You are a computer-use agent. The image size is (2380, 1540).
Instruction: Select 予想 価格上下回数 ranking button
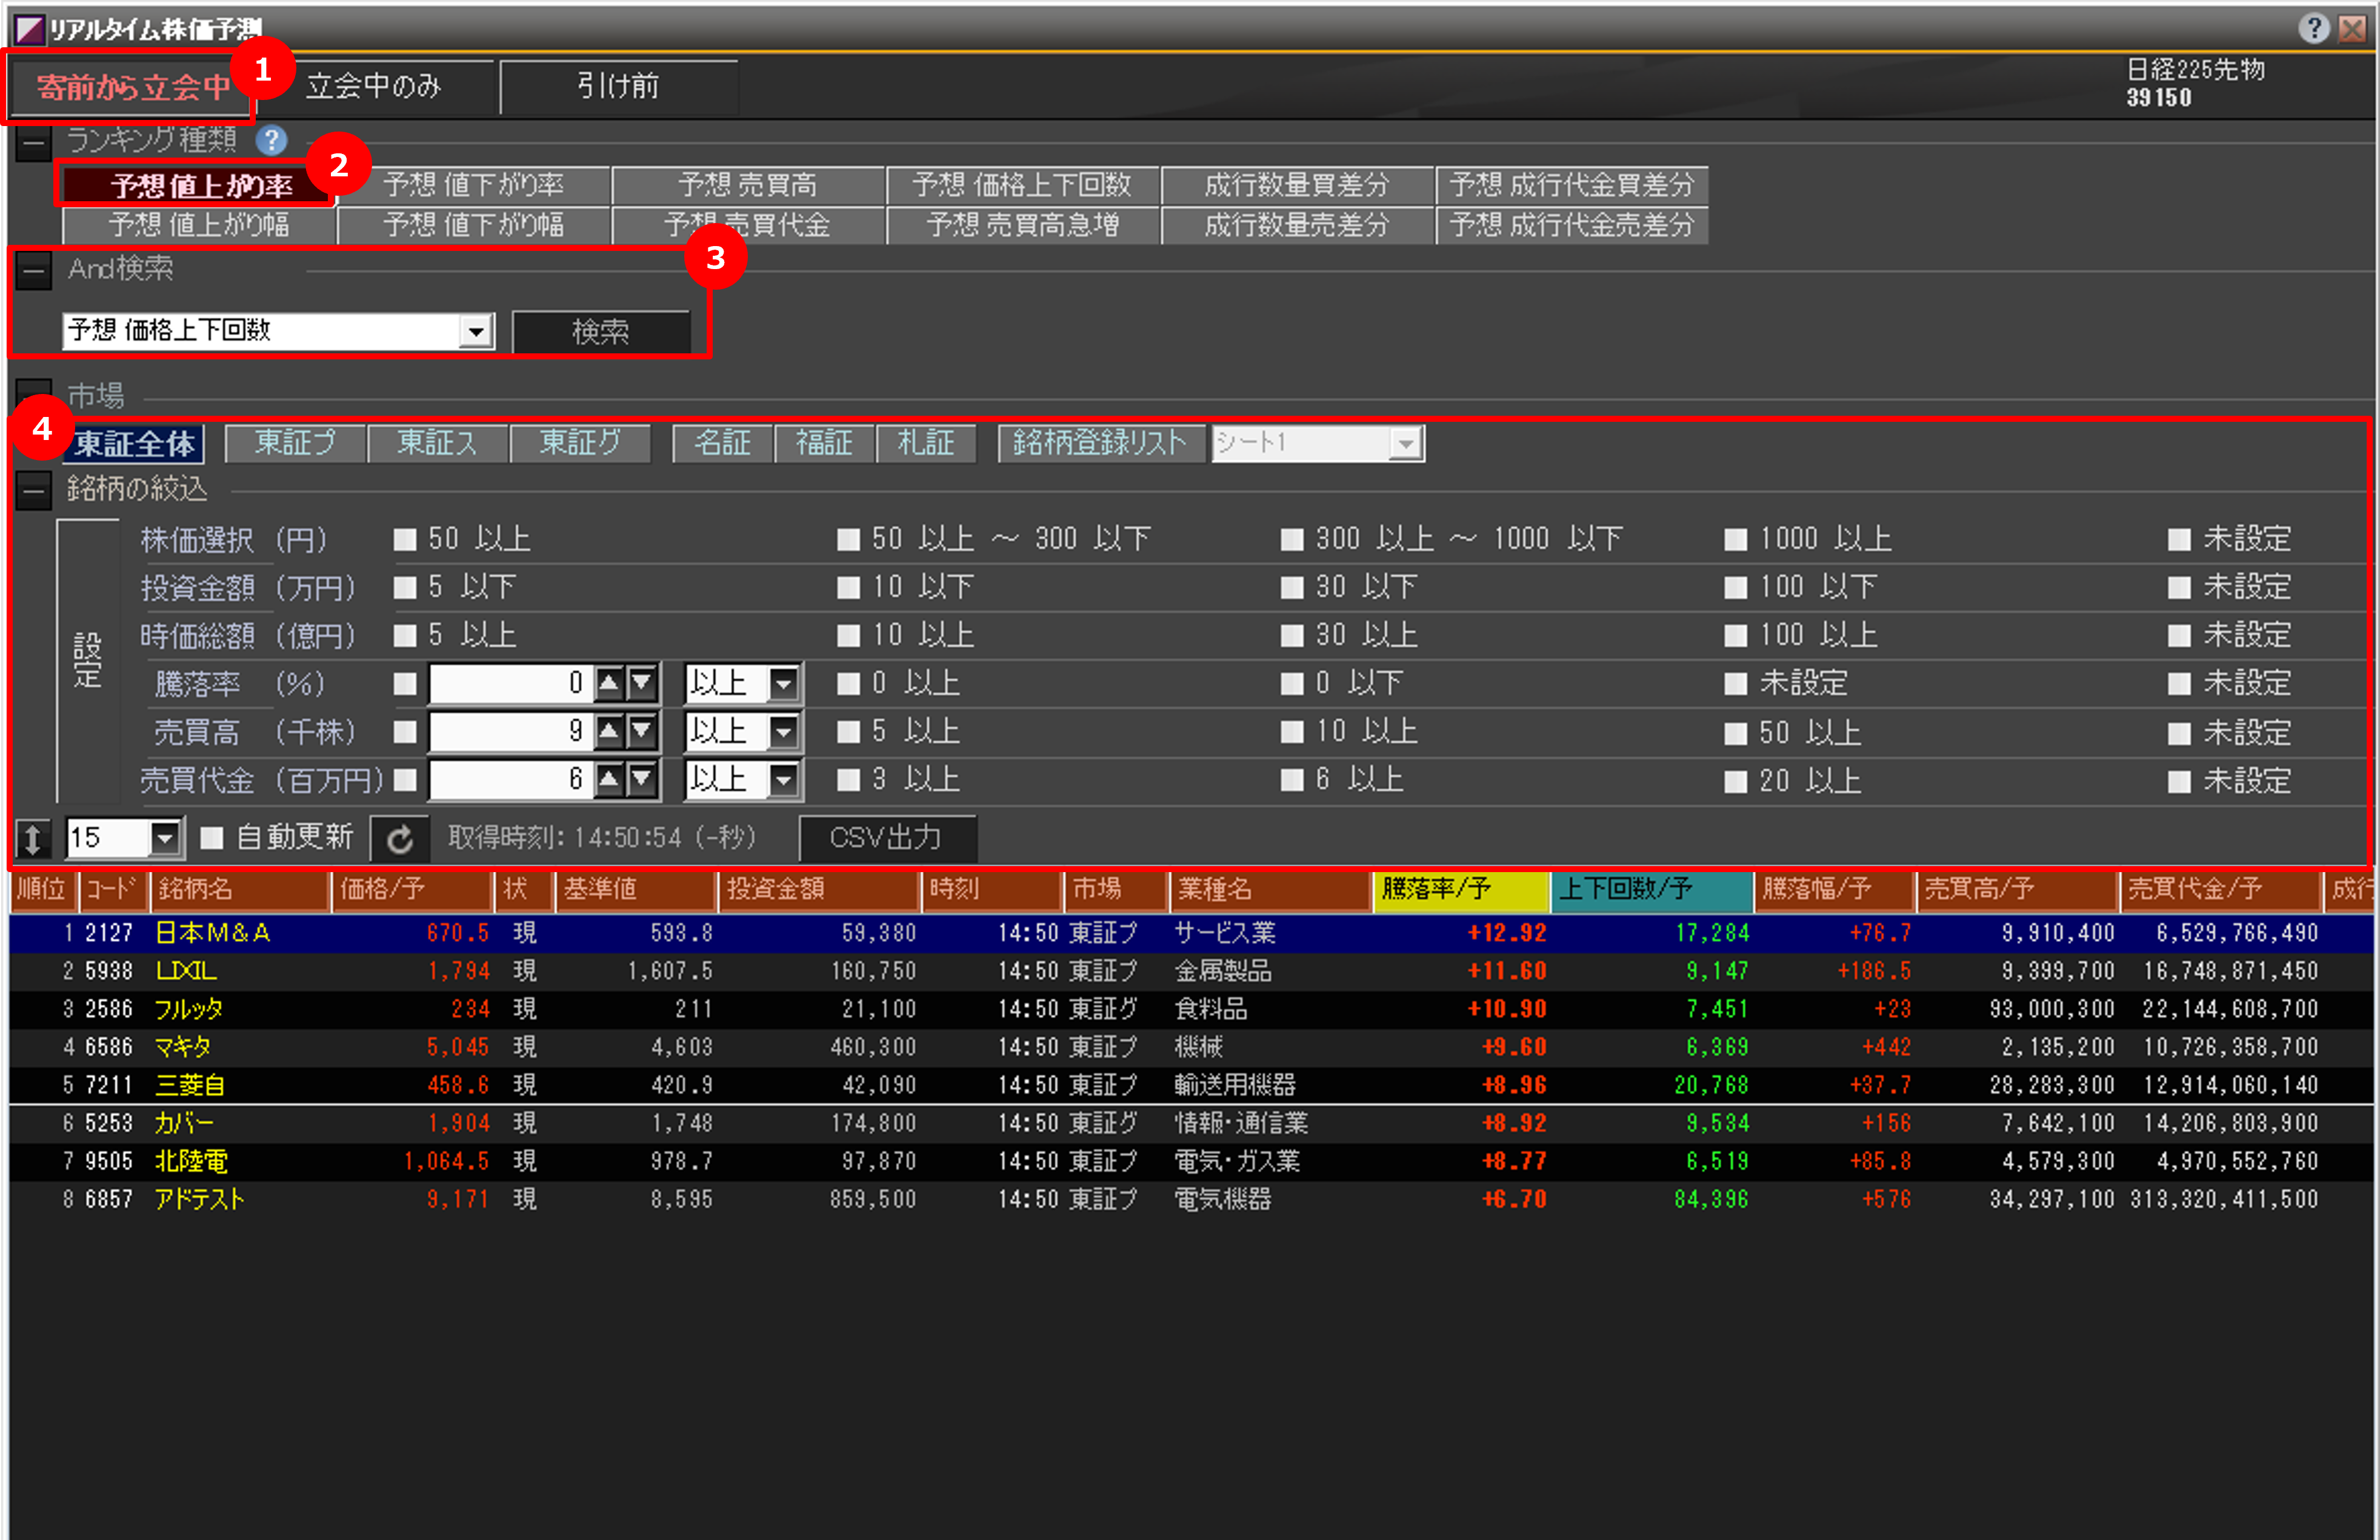point(1023,185)
